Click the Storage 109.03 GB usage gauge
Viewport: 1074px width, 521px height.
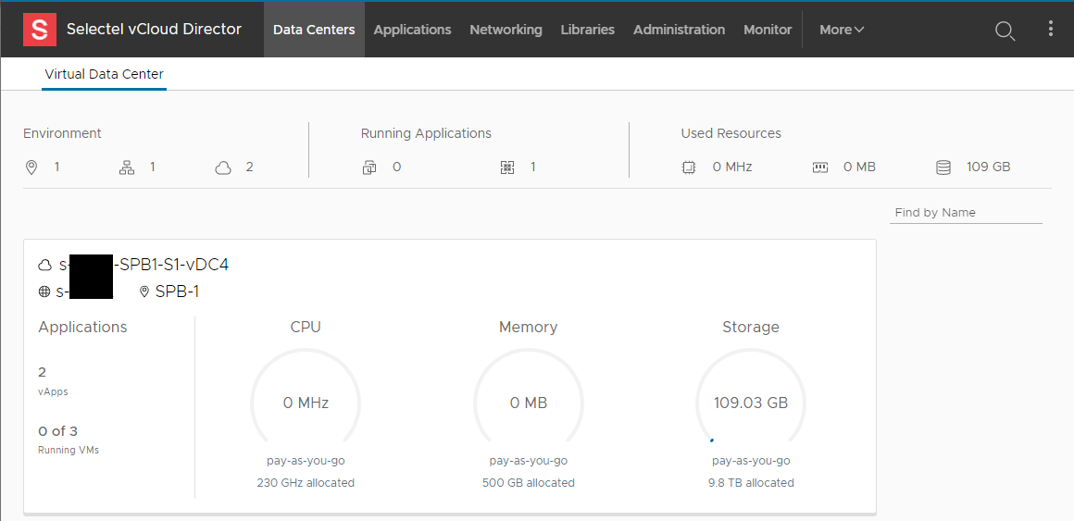point(751,397)
